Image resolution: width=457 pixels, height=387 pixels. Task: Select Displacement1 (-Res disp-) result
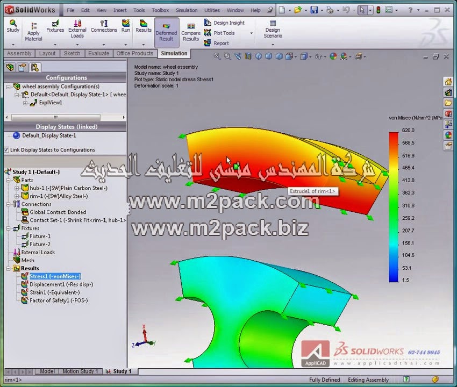61,284
